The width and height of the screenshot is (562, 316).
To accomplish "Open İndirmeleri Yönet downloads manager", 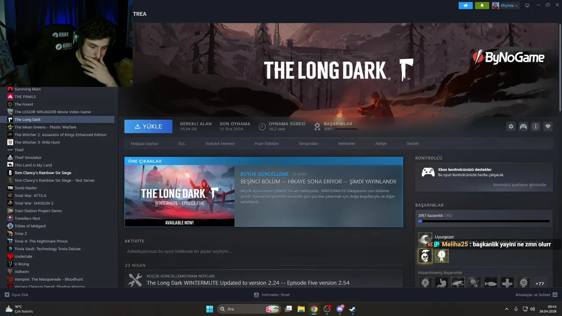I will [272, 295].
